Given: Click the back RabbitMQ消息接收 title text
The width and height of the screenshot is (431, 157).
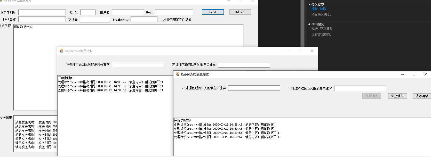Looking at the screenshot, I should (x=79, y=51).
